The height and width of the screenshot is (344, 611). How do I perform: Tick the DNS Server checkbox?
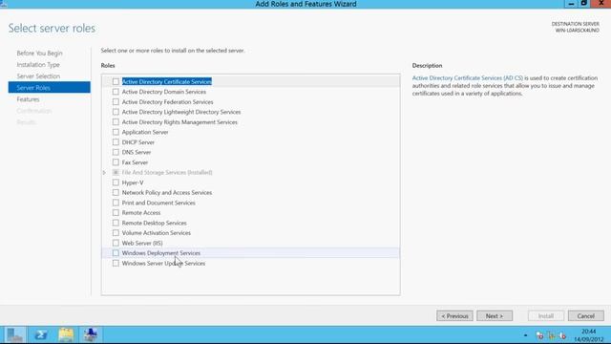click(116, 152)
